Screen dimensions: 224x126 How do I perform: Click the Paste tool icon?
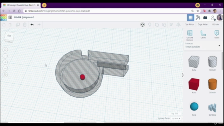pos(10,24)
